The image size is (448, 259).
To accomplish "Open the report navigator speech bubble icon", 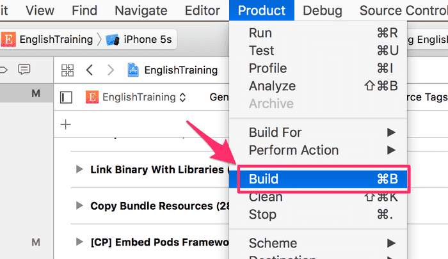I will 24,69.
